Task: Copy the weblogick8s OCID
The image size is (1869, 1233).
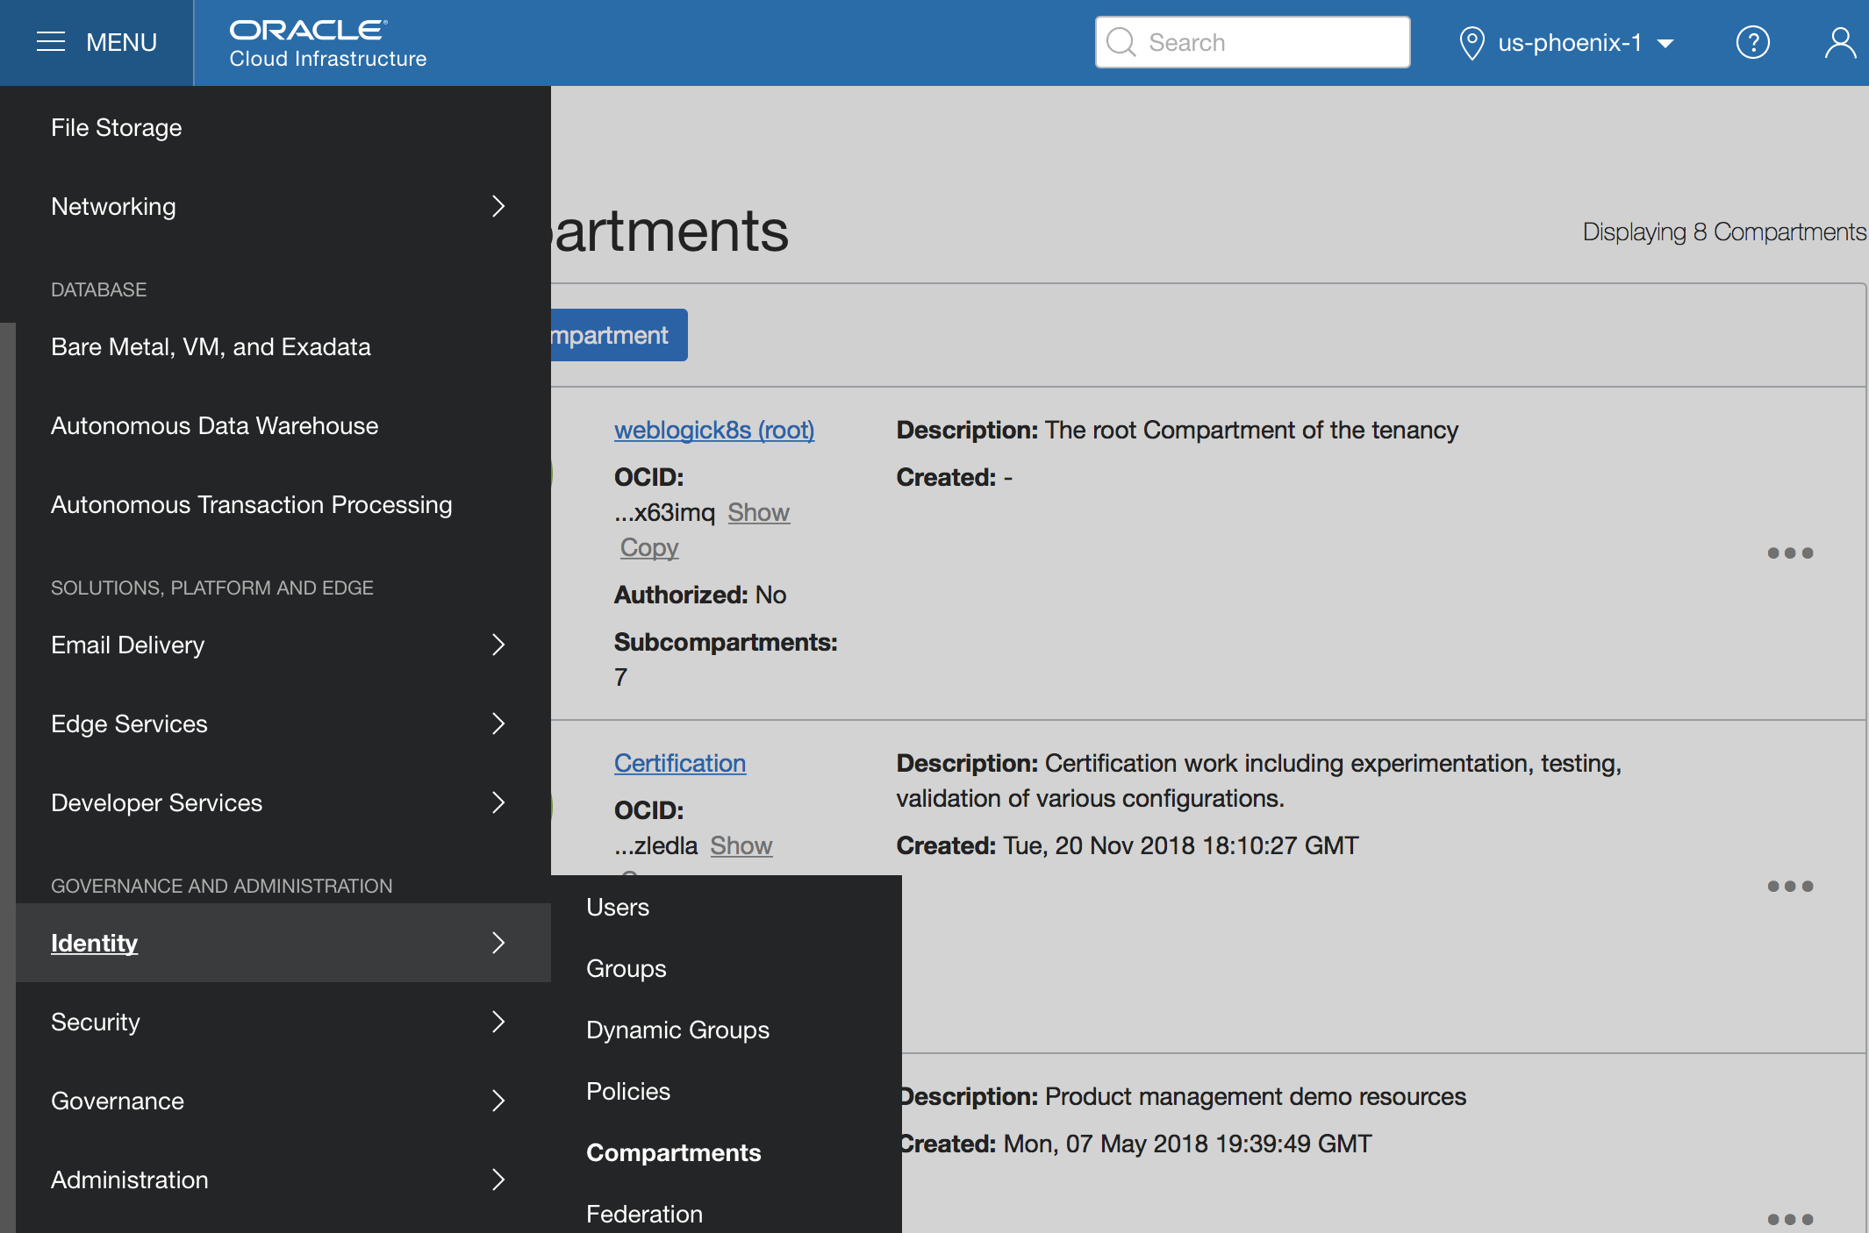Action: tap(649, 547)
